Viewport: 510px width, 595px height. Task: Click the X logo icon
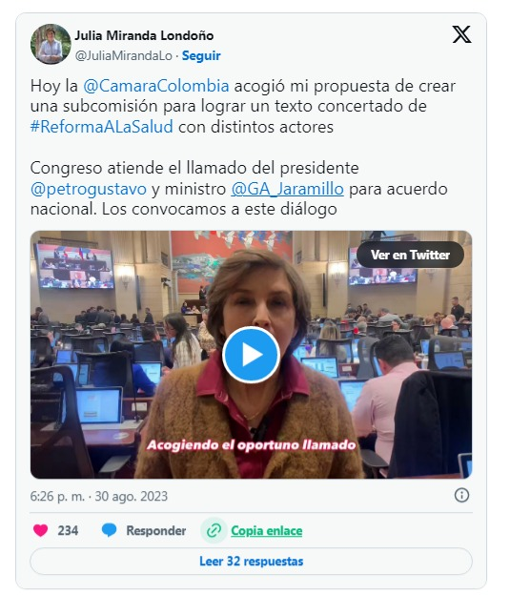coord(461,34)
